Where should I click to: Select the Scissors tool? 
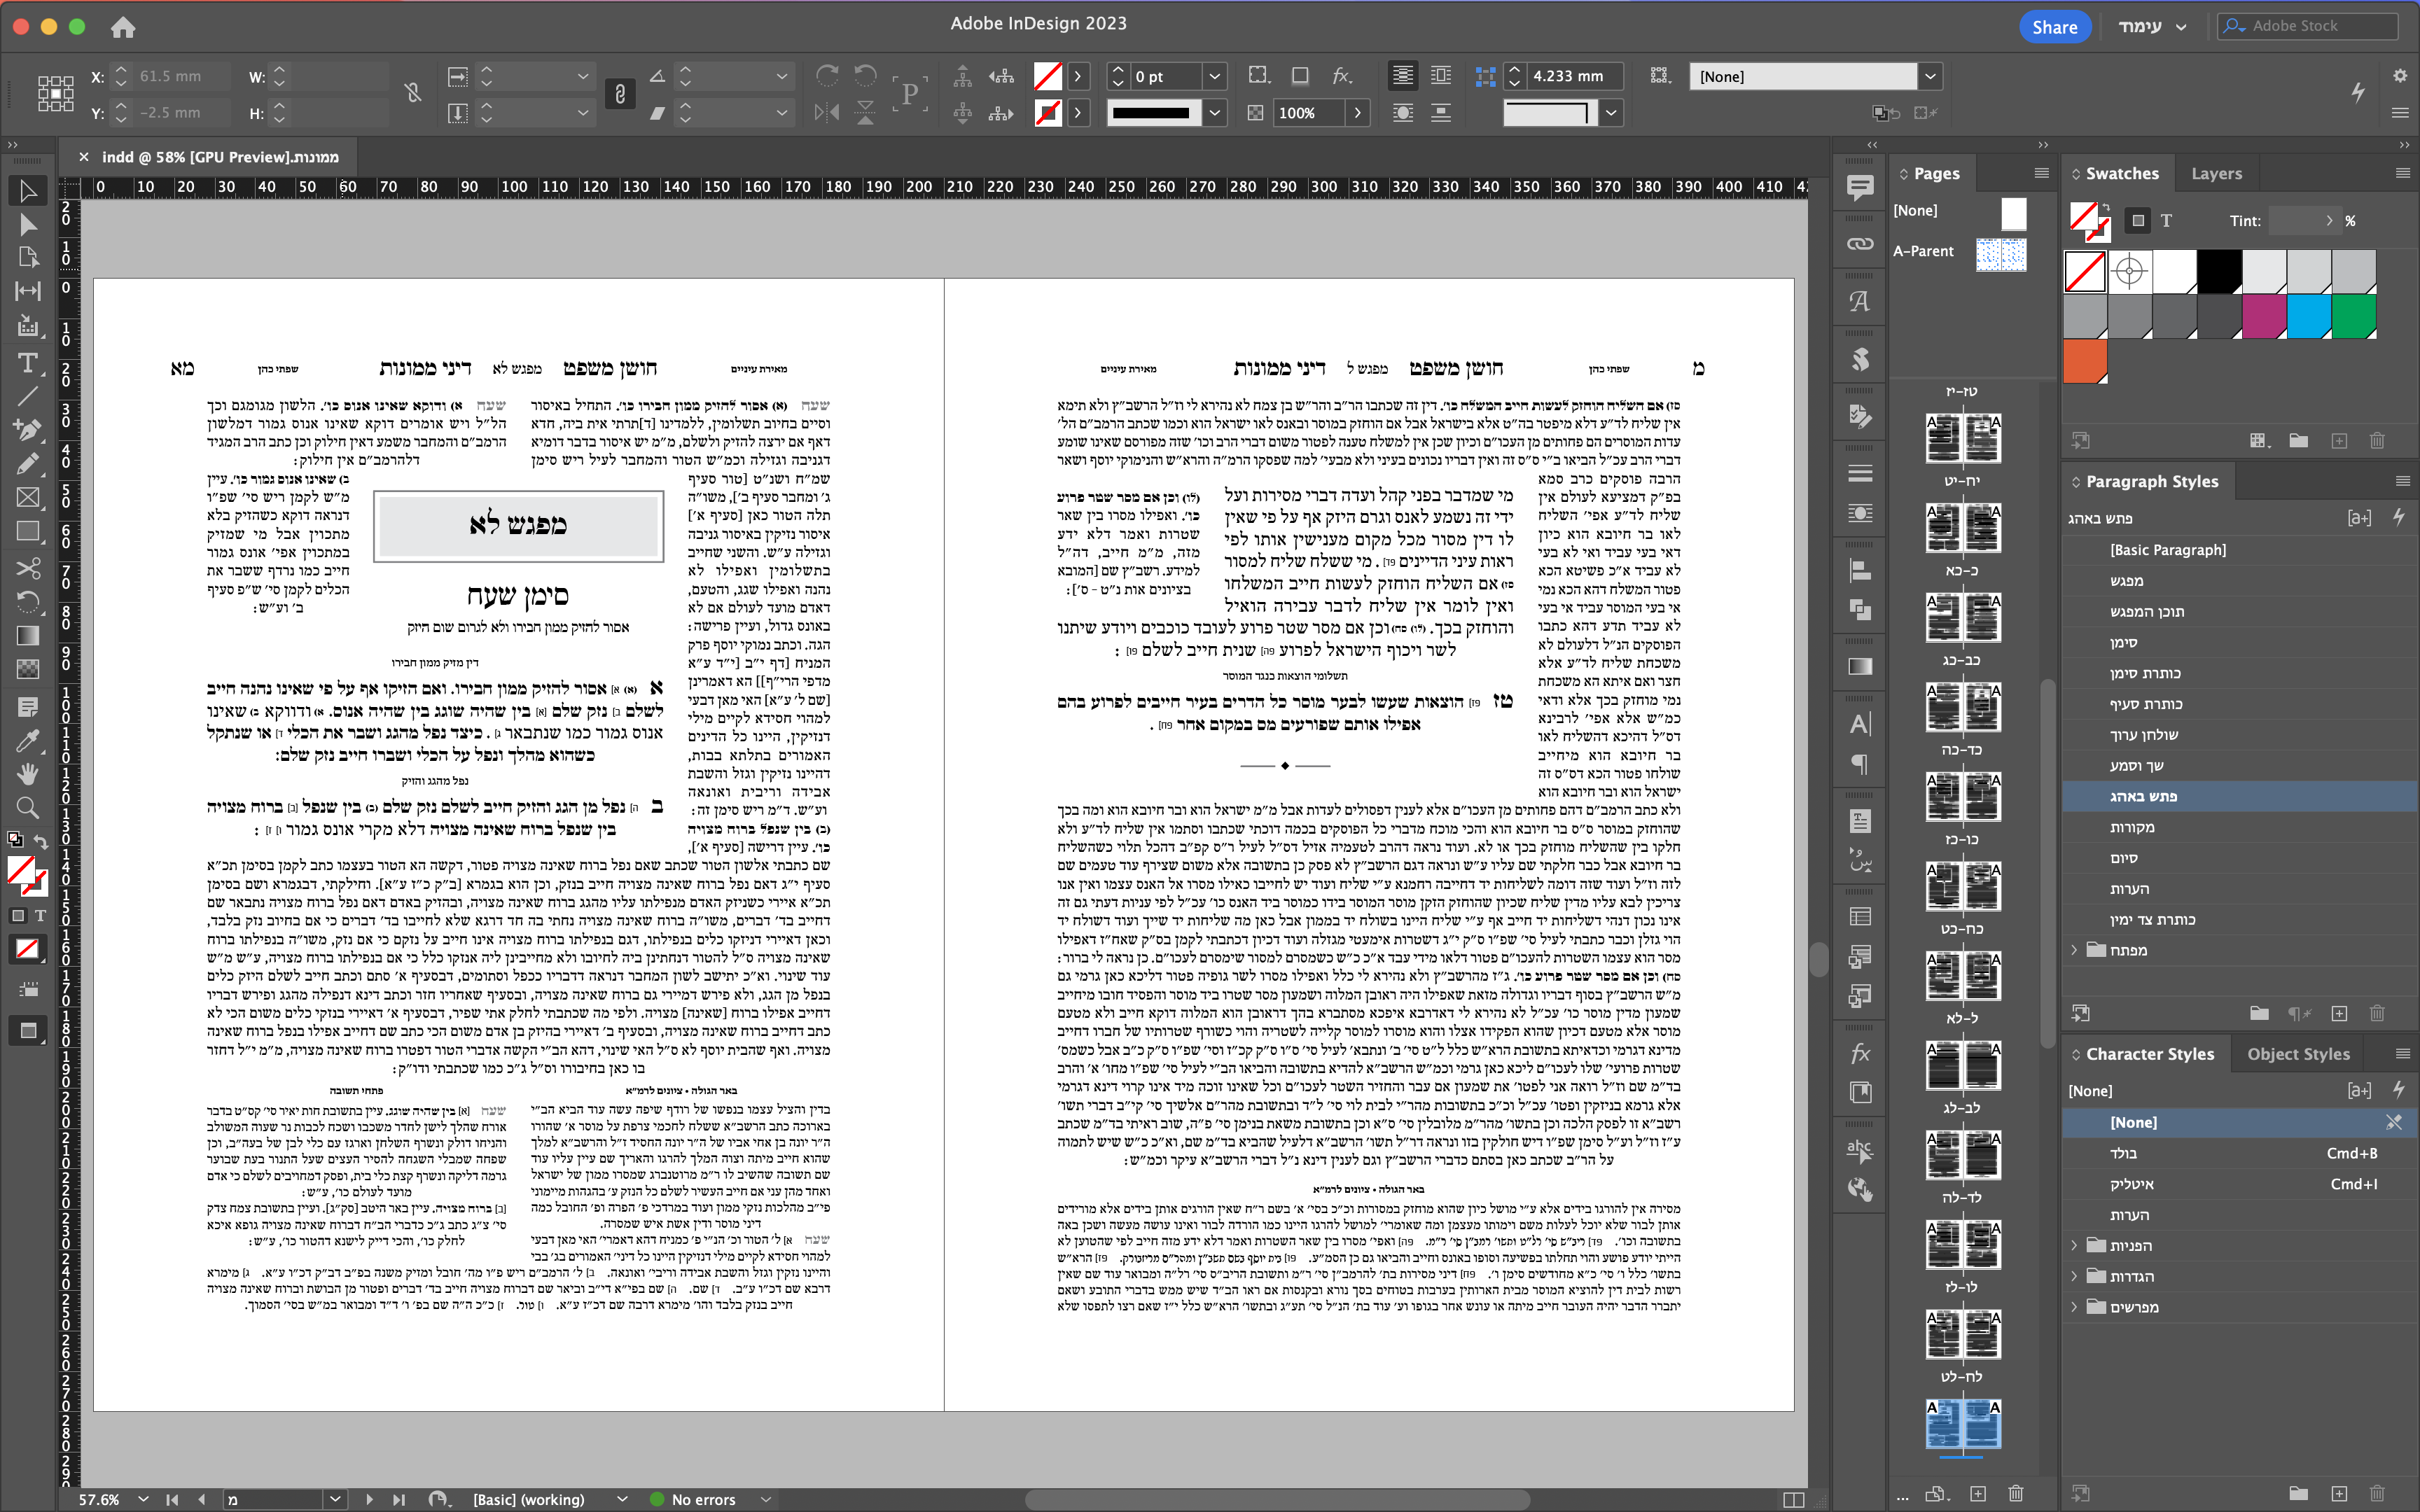[x=27, y=568]
